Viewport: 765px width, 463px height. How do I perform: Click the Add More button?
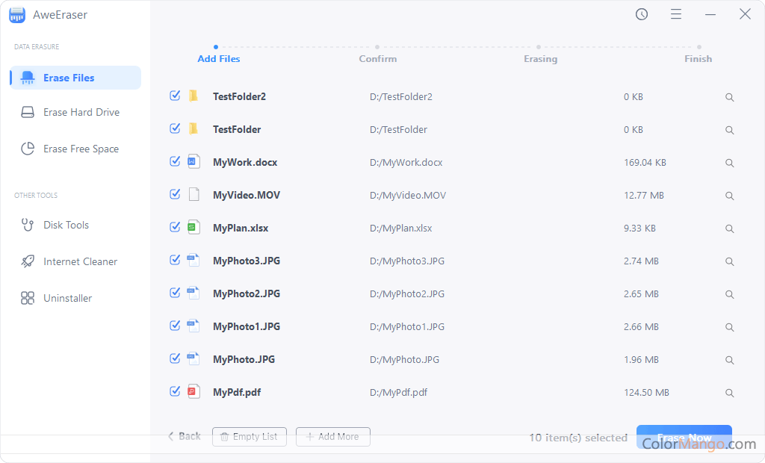[x=332, y=437]
